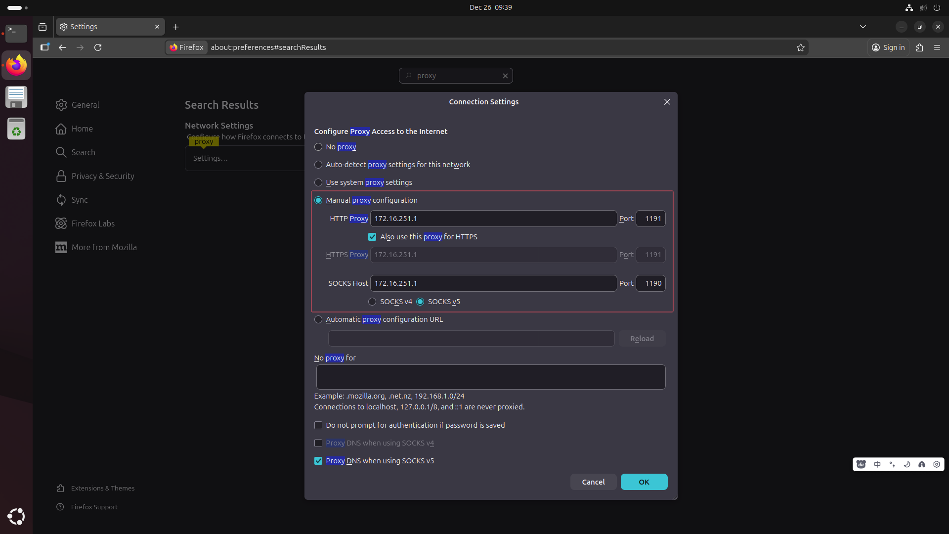The height and width of the screenshot is (534, 949).
Task: Open the Extensions puzzle icon
Action: tap(919, 47)
